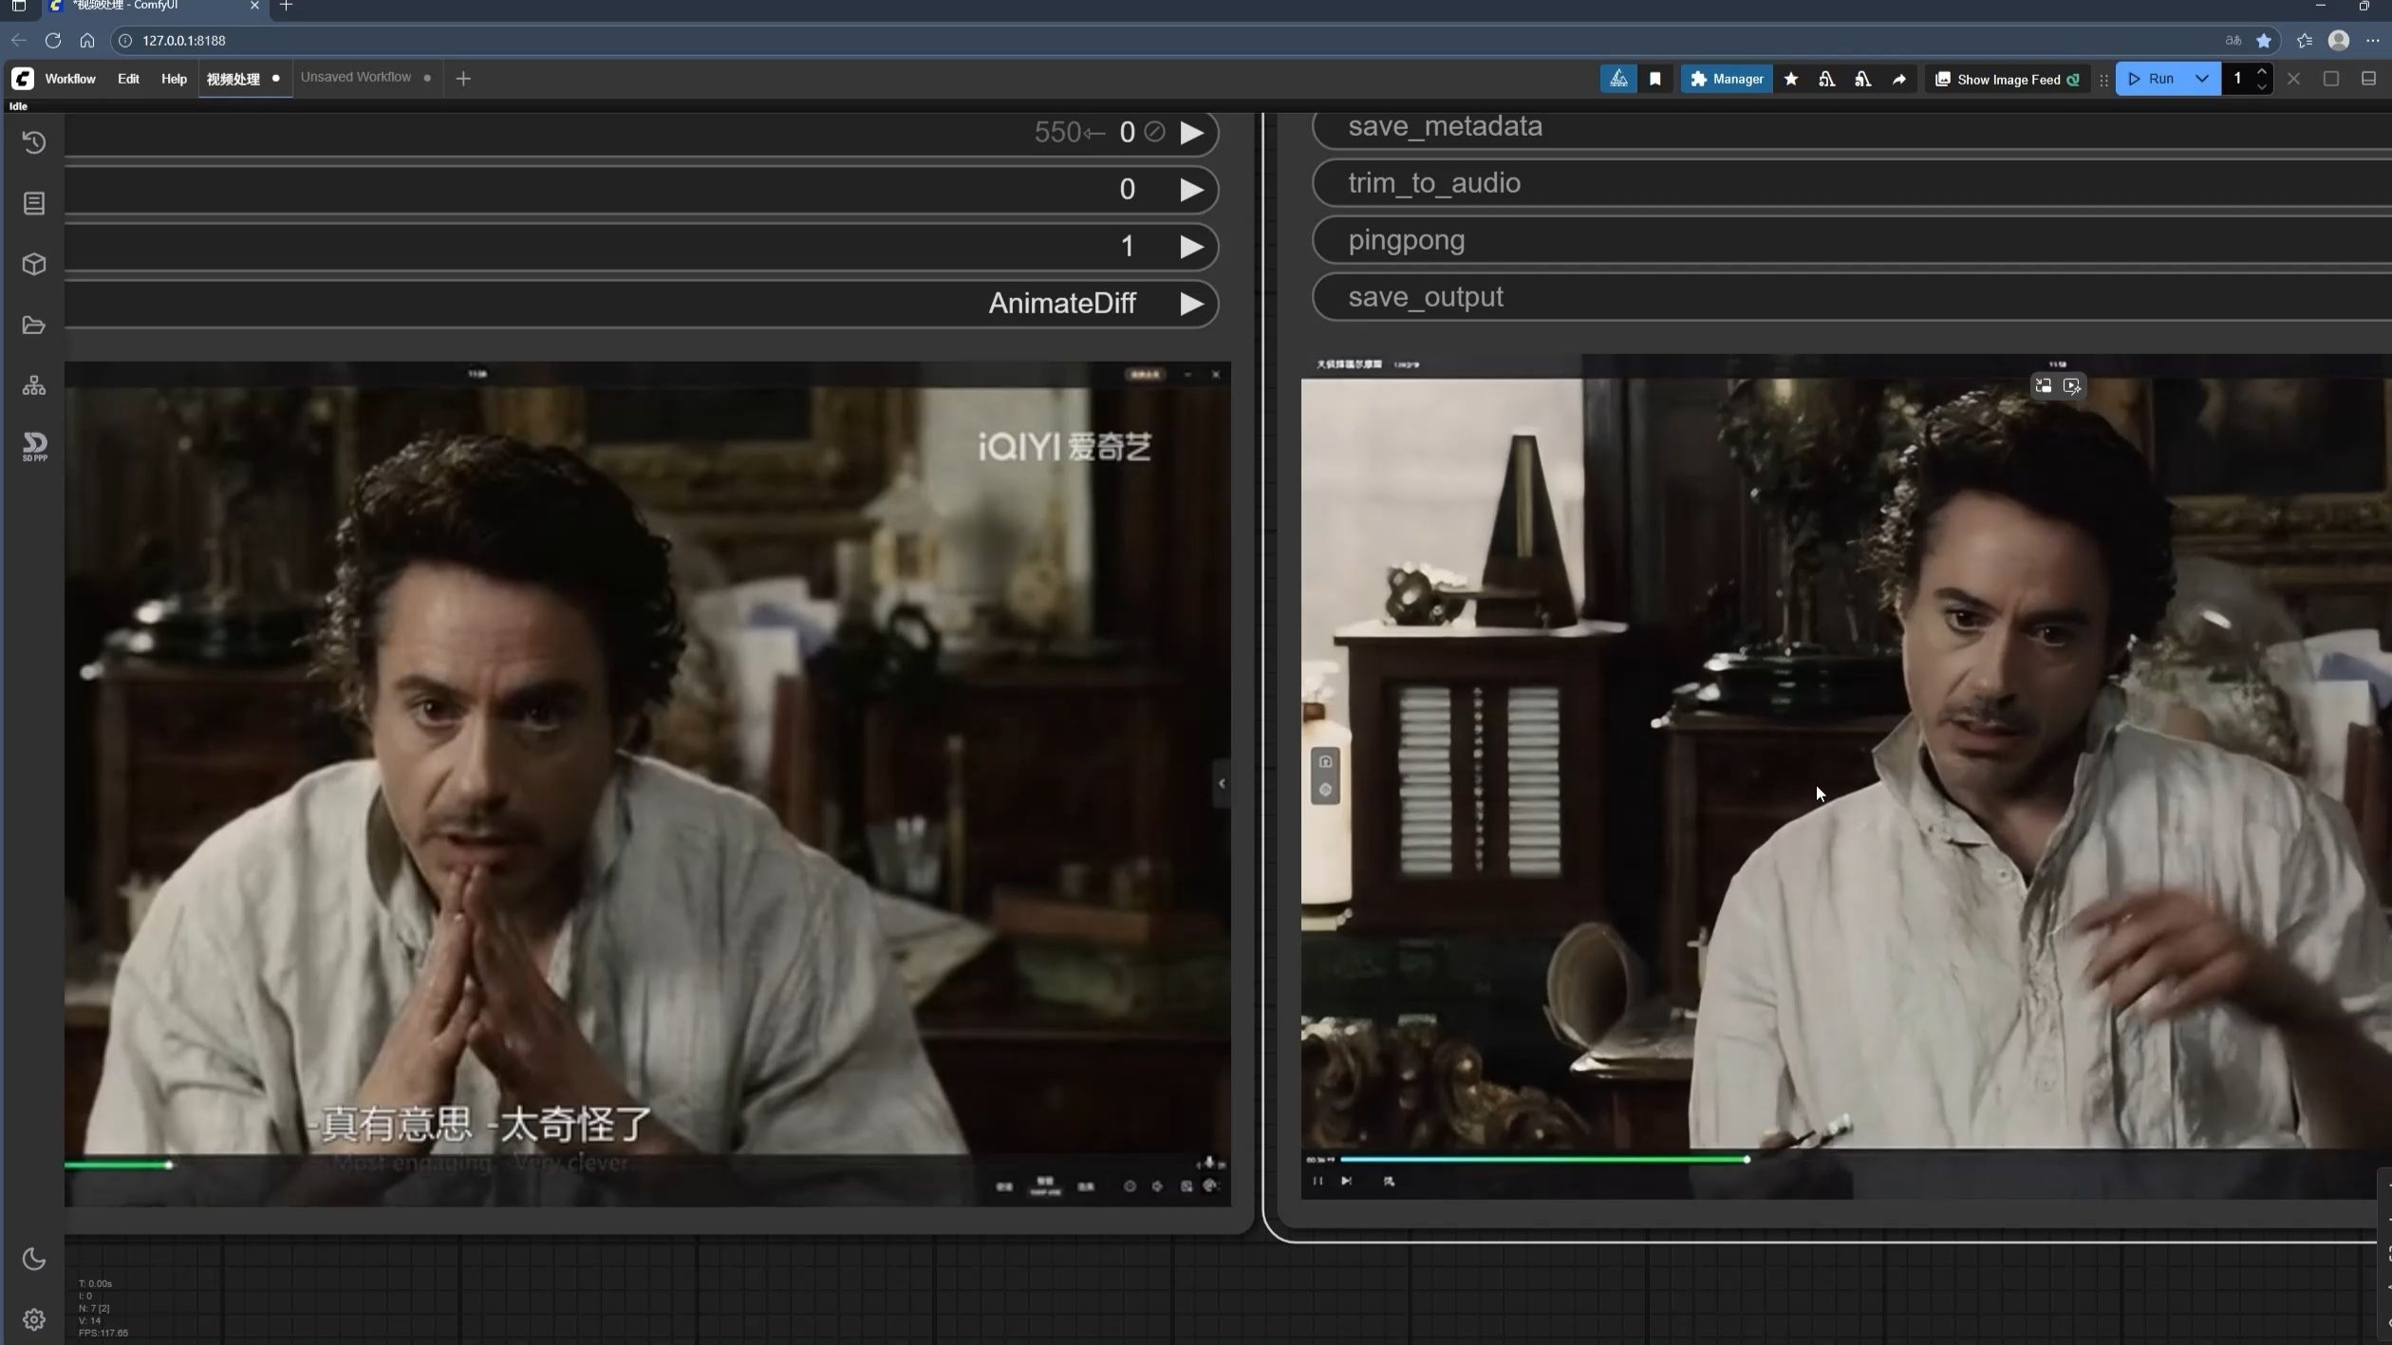Click the bookmark icon in toolbar
Viewport: 2392px width, 1345px height.
(1655, 79)
